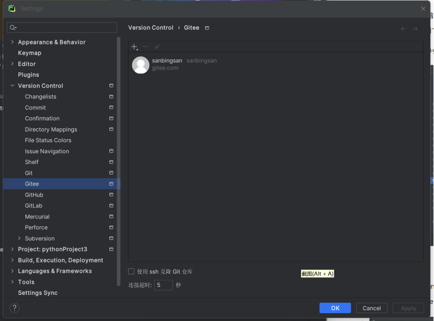This screenshot has height=321, width=434.
Task: Open the Plugins settings page
Action: click(29, 75)
